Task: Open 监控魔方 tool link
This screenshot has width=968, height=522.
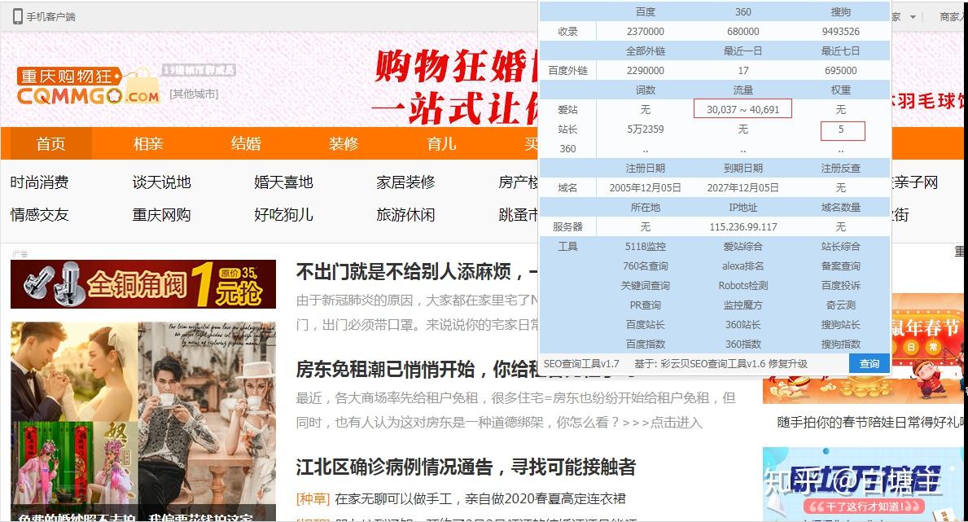Action: pyautogui.click(x=742, y=305)
